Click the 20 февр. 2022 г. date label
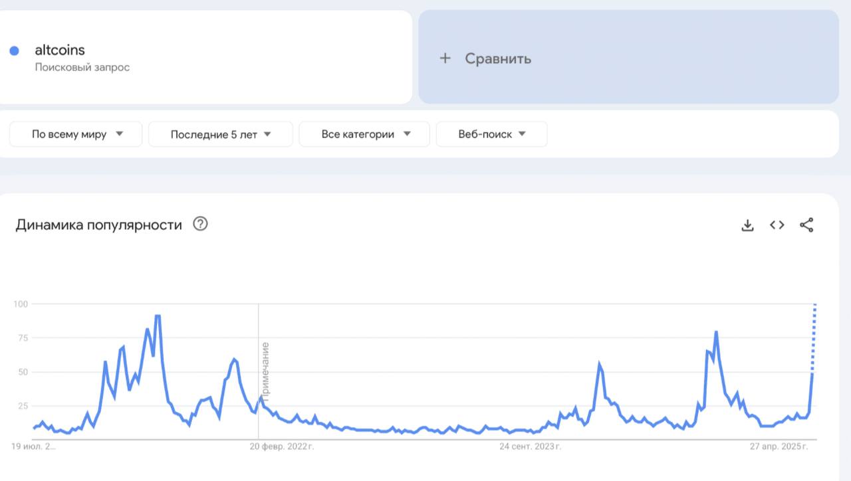 point(281,446)
